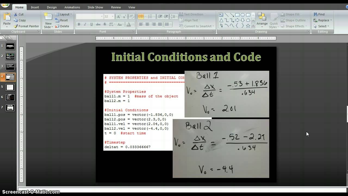The height and width of the screenshot is (196, 348).
Task: Toggle Bold formatting
Action: (x=79, y=24)
